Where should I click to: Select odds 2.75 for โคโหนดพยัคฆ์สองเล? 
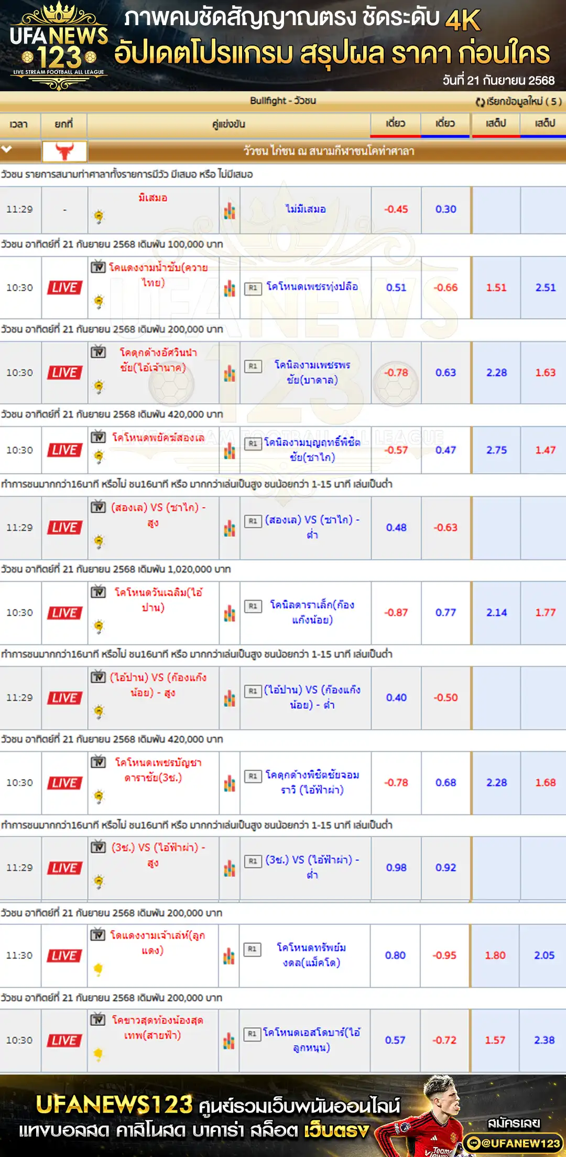(496, 450)
